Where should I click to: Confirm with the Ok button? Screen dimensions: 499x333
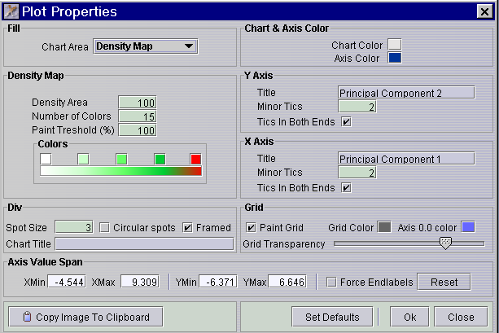click(x=409, y=317)
